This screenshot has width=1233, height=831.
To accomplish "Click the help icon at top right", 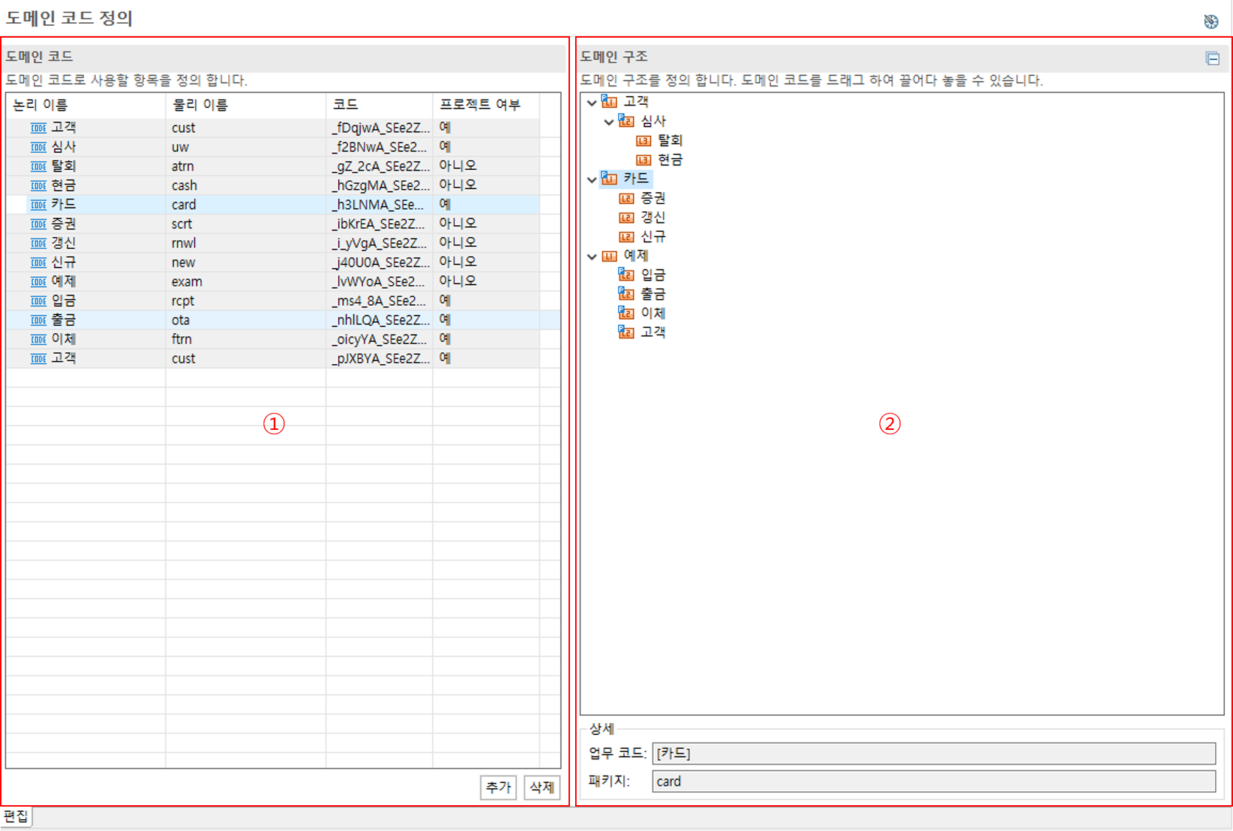I will point(1211,21).
